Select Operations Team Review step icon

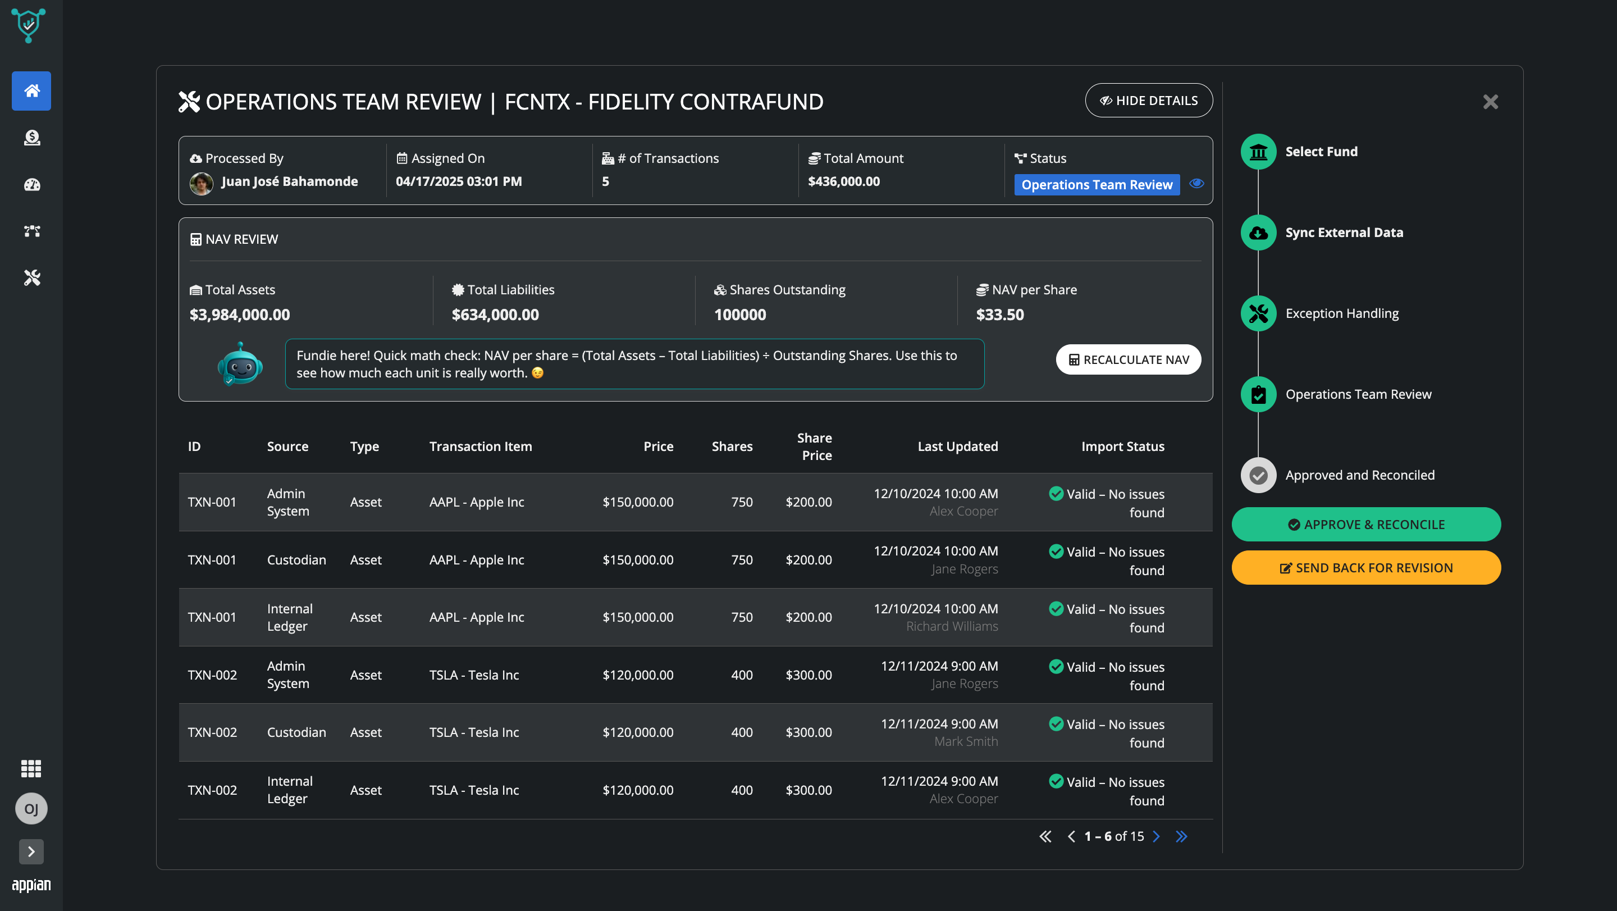(1258, 394)
